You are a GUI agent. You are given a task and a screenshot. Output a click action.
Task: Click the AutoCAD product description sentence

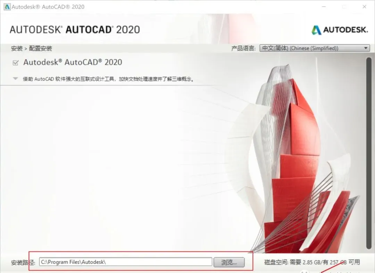click(108, 79)
